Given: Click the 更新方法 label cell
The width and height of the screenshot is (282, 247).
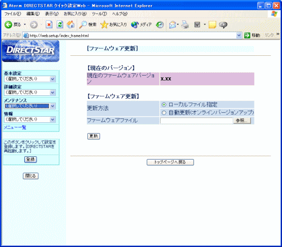Looking at the screenshot, I should (x=123, y=108).
